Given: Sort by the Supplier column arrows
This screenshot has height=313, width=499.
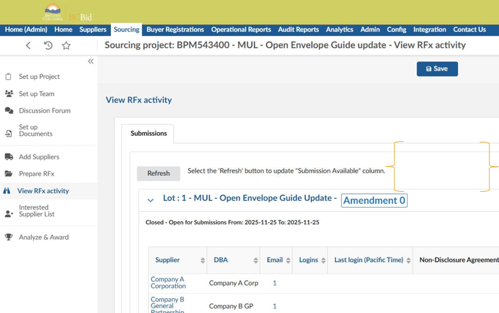Looking at the screenshot, I should pos(203,260).
